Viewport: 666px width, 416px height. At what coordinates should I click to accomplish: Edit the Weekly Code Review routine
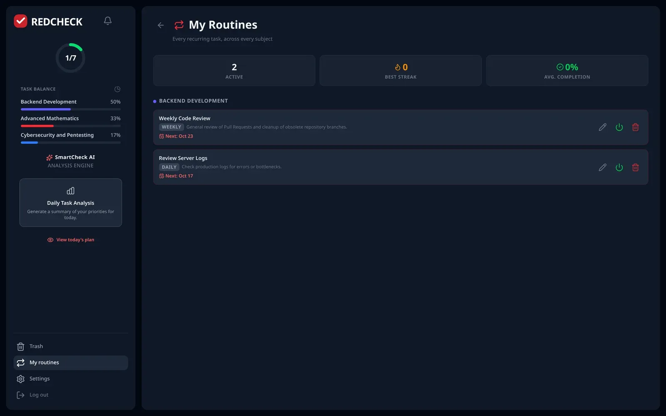point(602,127)
